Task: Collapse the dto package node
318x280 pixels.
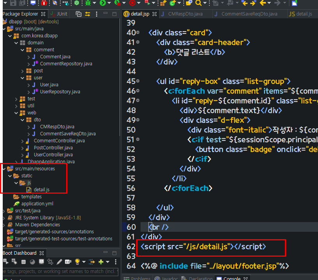Action: pyautogui.click(x=22, y=120)
